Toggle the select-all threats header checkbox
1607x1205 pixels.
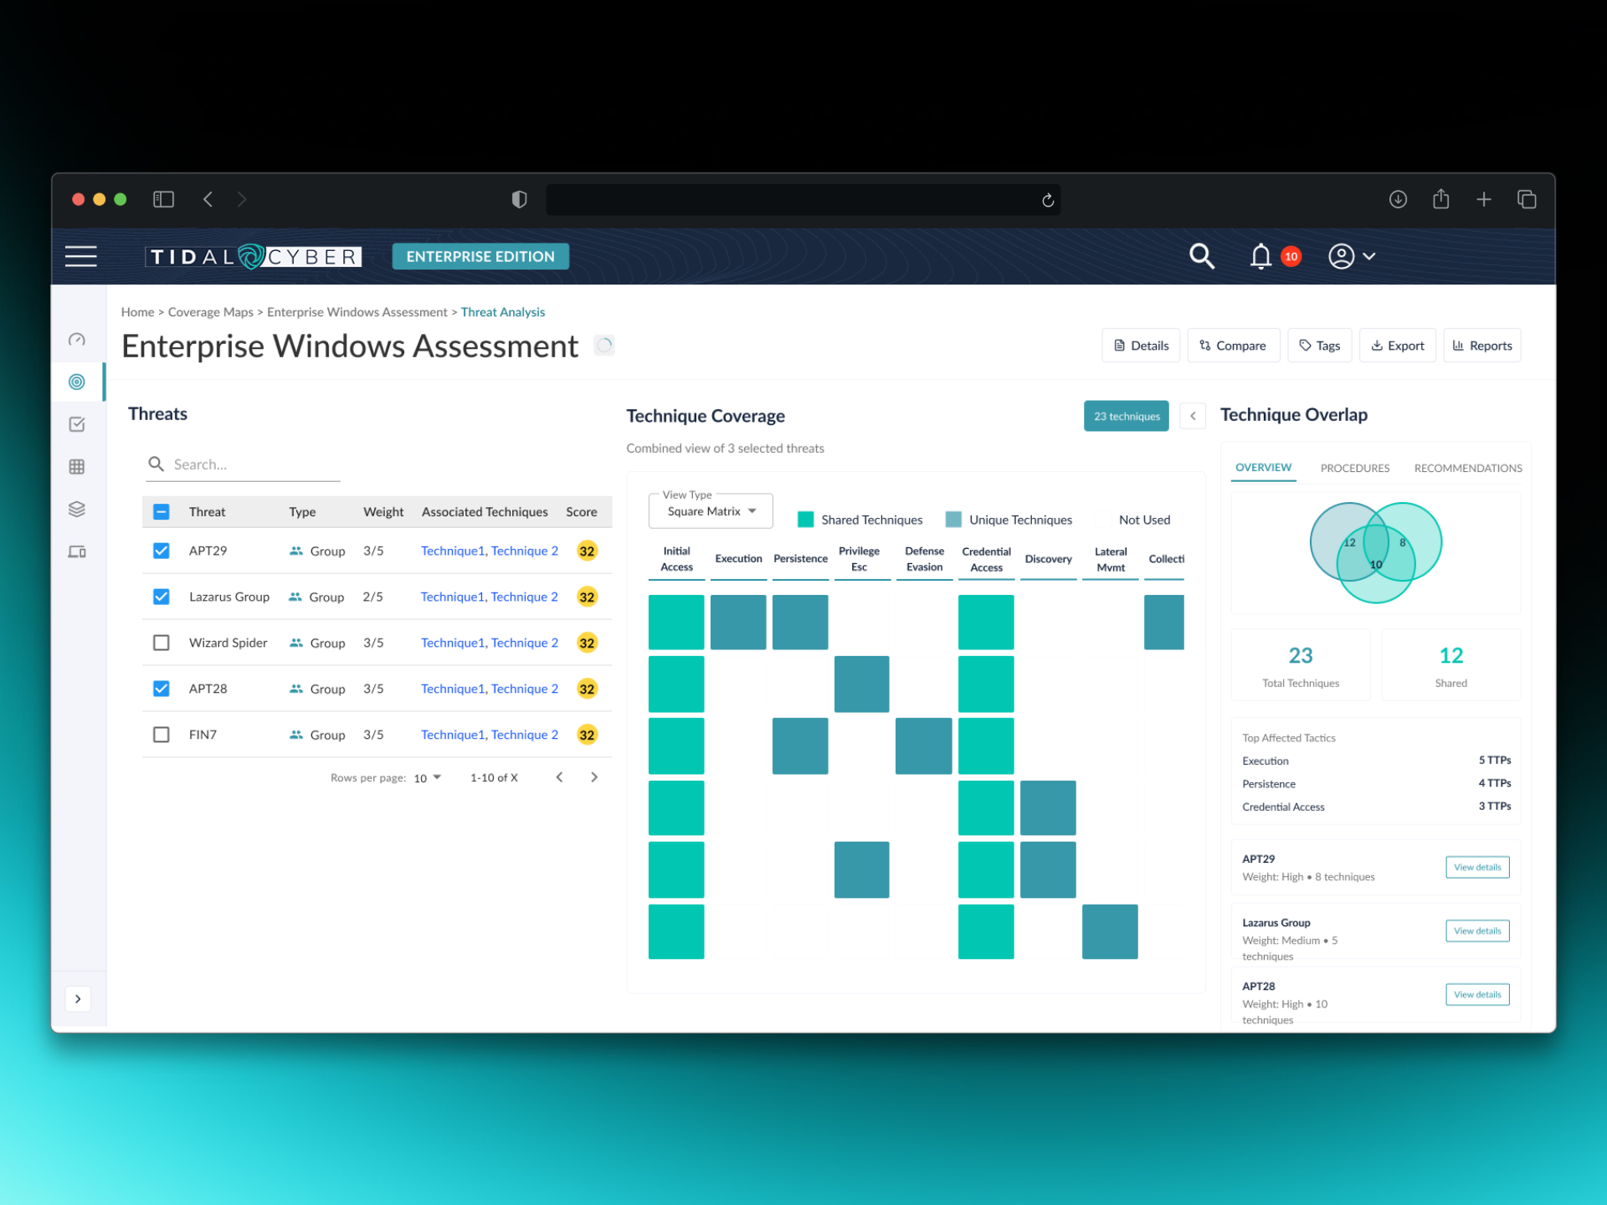click(162, 511)
